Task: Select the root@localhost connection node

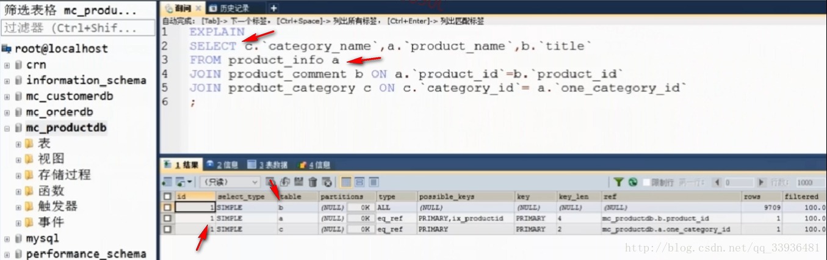Action: click(x=61, y=49)
